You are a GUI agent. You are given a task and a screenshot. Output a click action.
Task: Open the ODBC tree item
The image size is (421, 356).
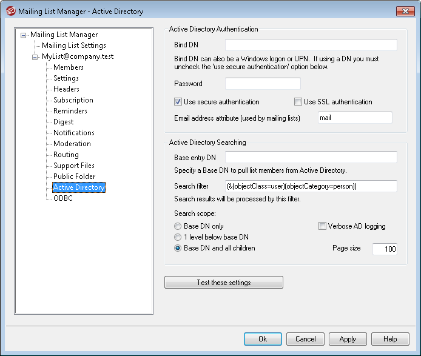click(x=62, y=198)
